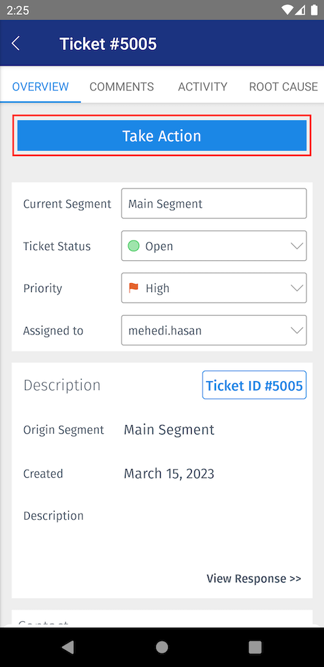The width and height of the screenshot is (324, 667).
Task: Tap the back arrow in header
Action: pos(16,43)
